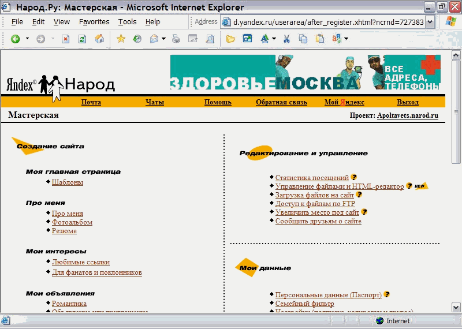Open the Фотоальбом link
The image size is (462, 329).
72,222
